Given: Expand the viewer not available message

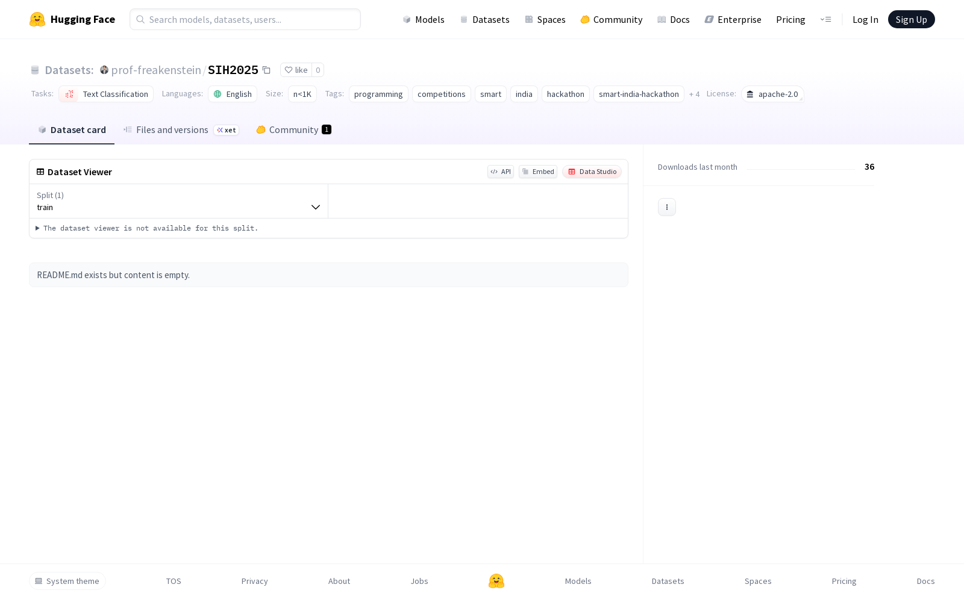Looking at the screenshot, I should point(148,228).
